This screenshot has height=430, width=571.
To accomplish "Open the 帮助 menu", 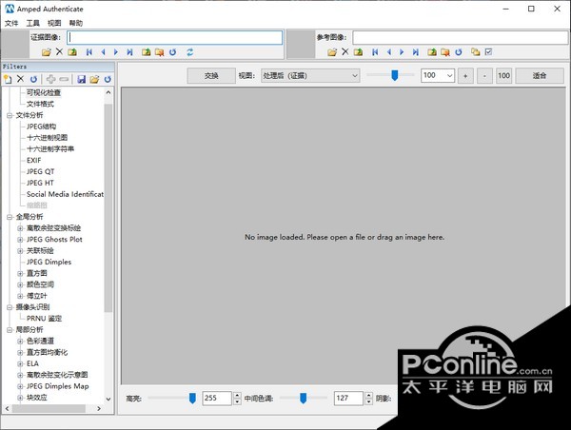I will [76, 23].
